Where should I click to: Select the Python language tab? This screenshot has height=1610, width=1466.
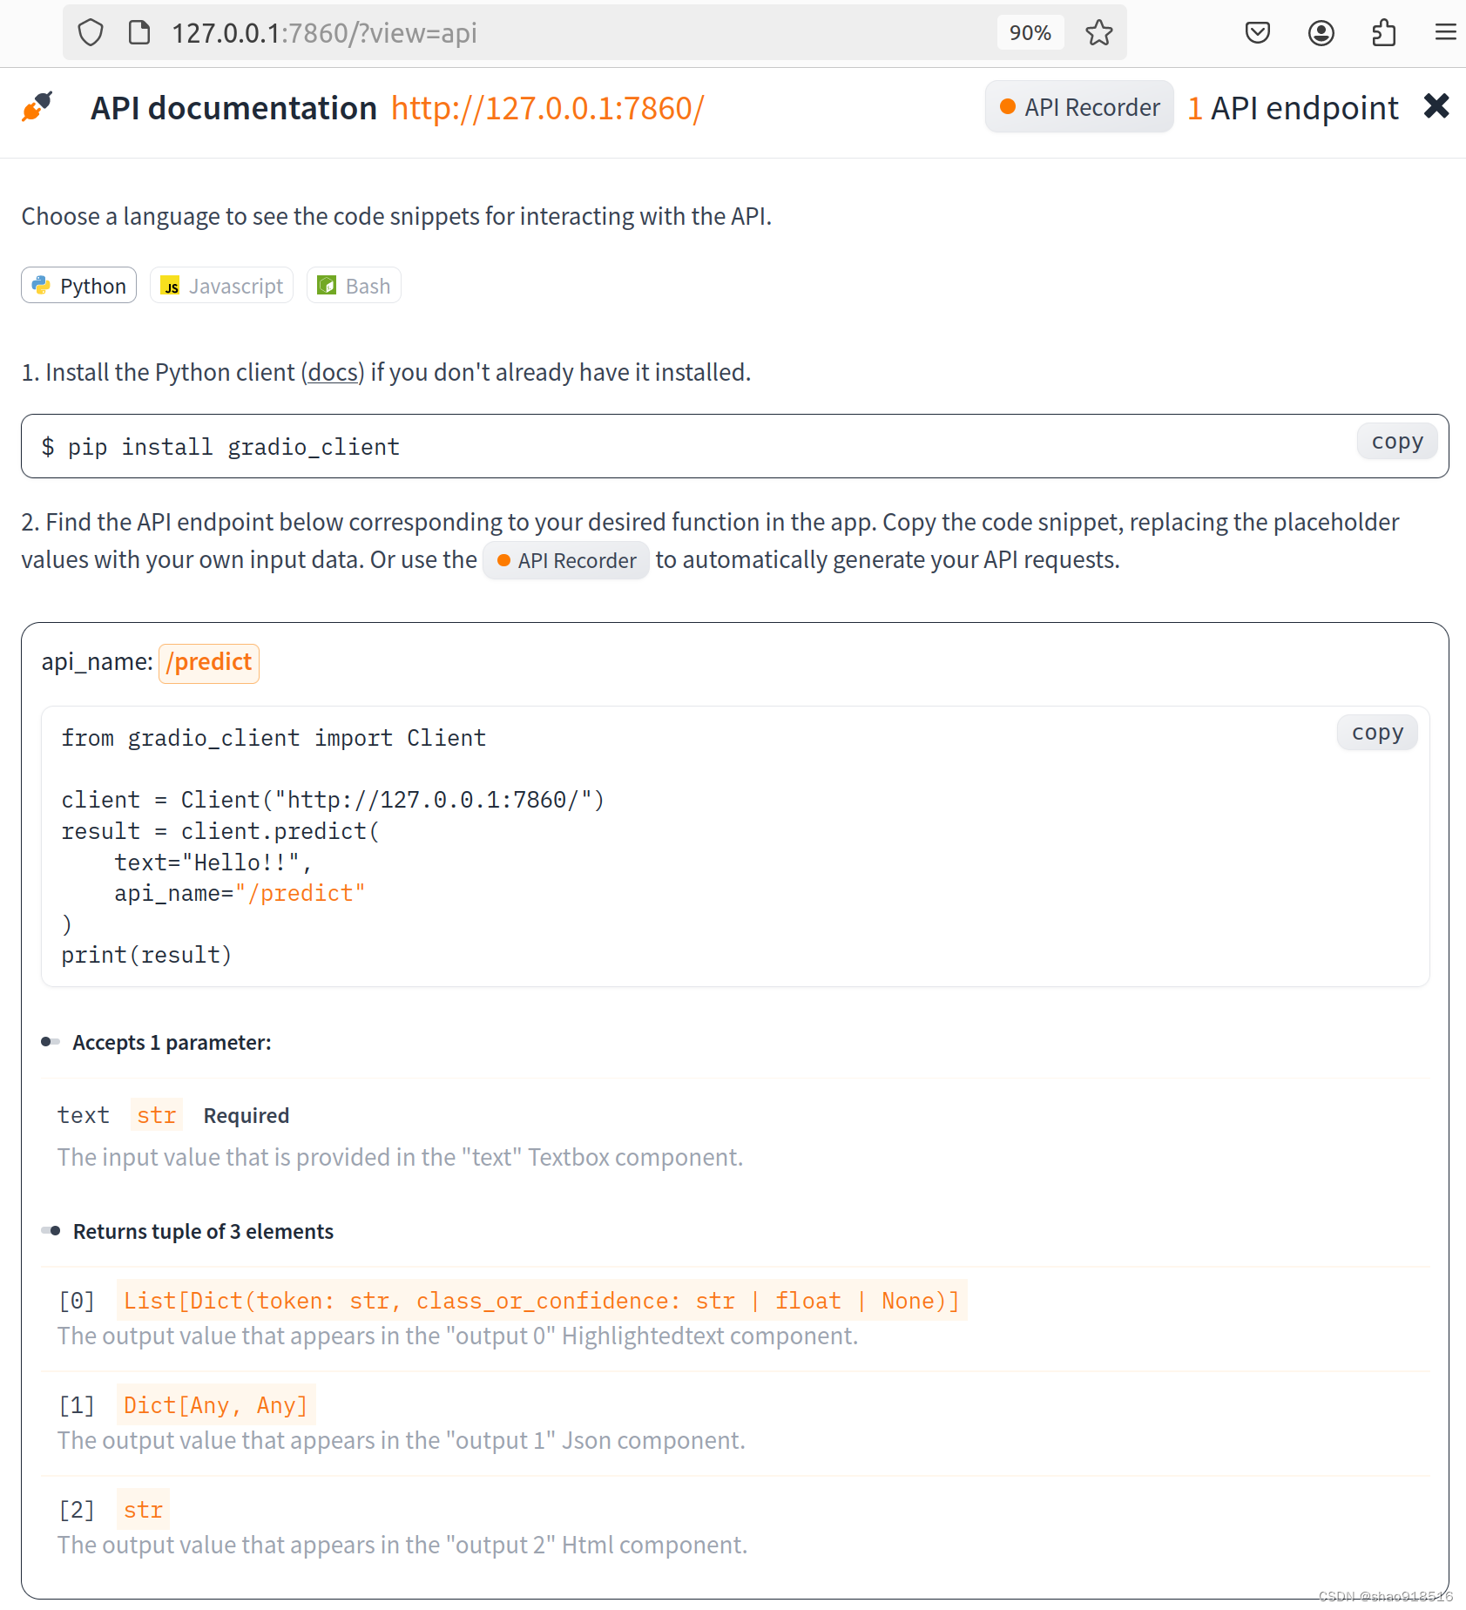[78, 286]
